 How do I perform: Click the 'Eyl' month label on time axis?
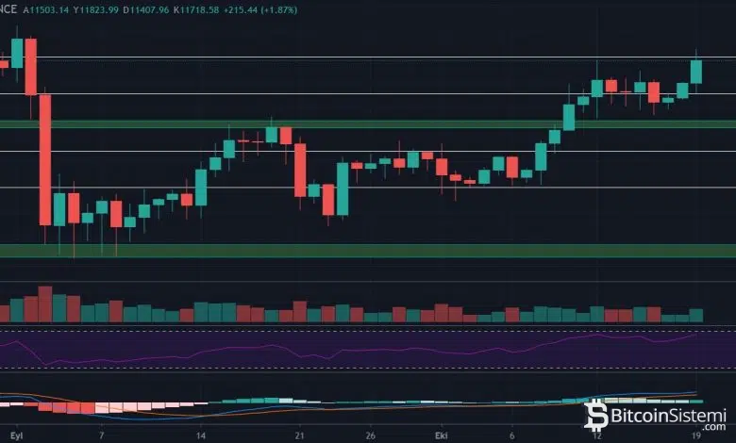point(13,437)
